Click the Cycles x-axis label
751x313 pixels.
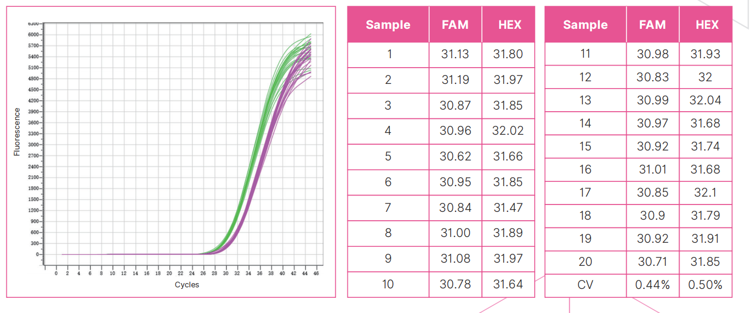187,285
